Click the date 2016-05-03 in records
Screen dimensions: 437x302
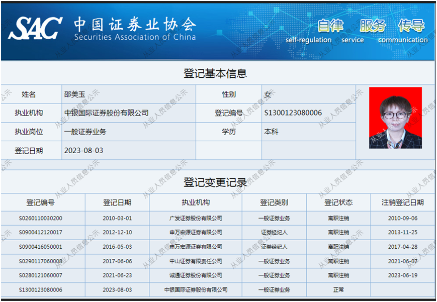[117, 247]
